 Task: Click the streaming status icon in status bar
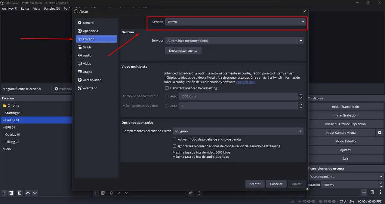click(300, 201)
